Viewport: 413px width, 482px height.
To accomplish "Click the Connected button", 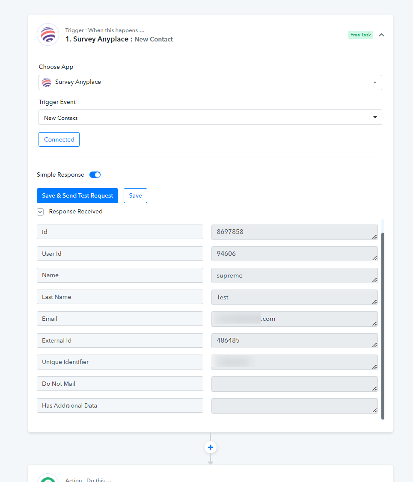I will pyautogui.click(x=59, y=139).
